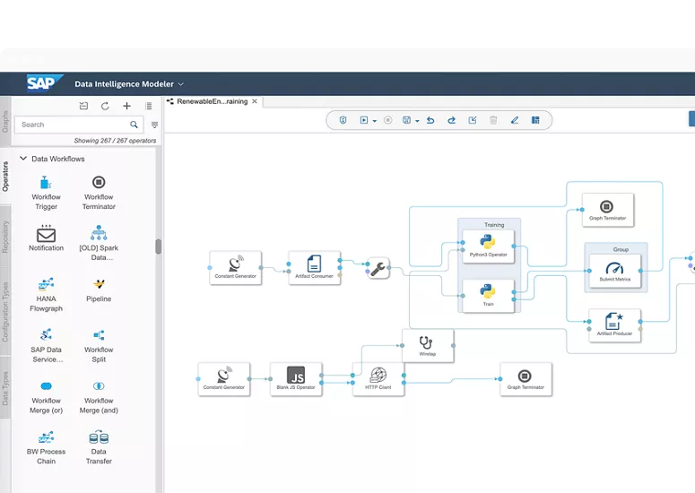Select the Workflow Merge (and) operator
695x493 pixels.
pos(99,397)
